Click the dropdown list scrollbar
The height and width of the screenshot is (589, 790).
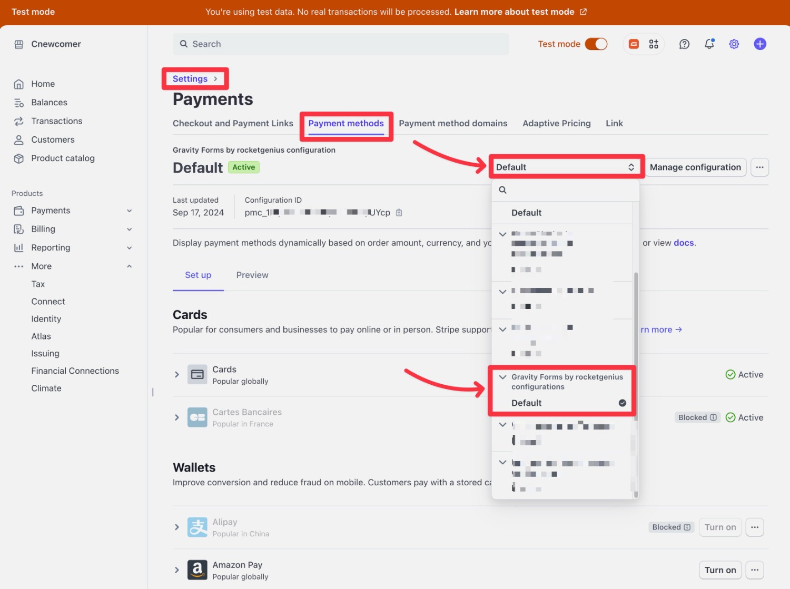(x=636, y=346)
